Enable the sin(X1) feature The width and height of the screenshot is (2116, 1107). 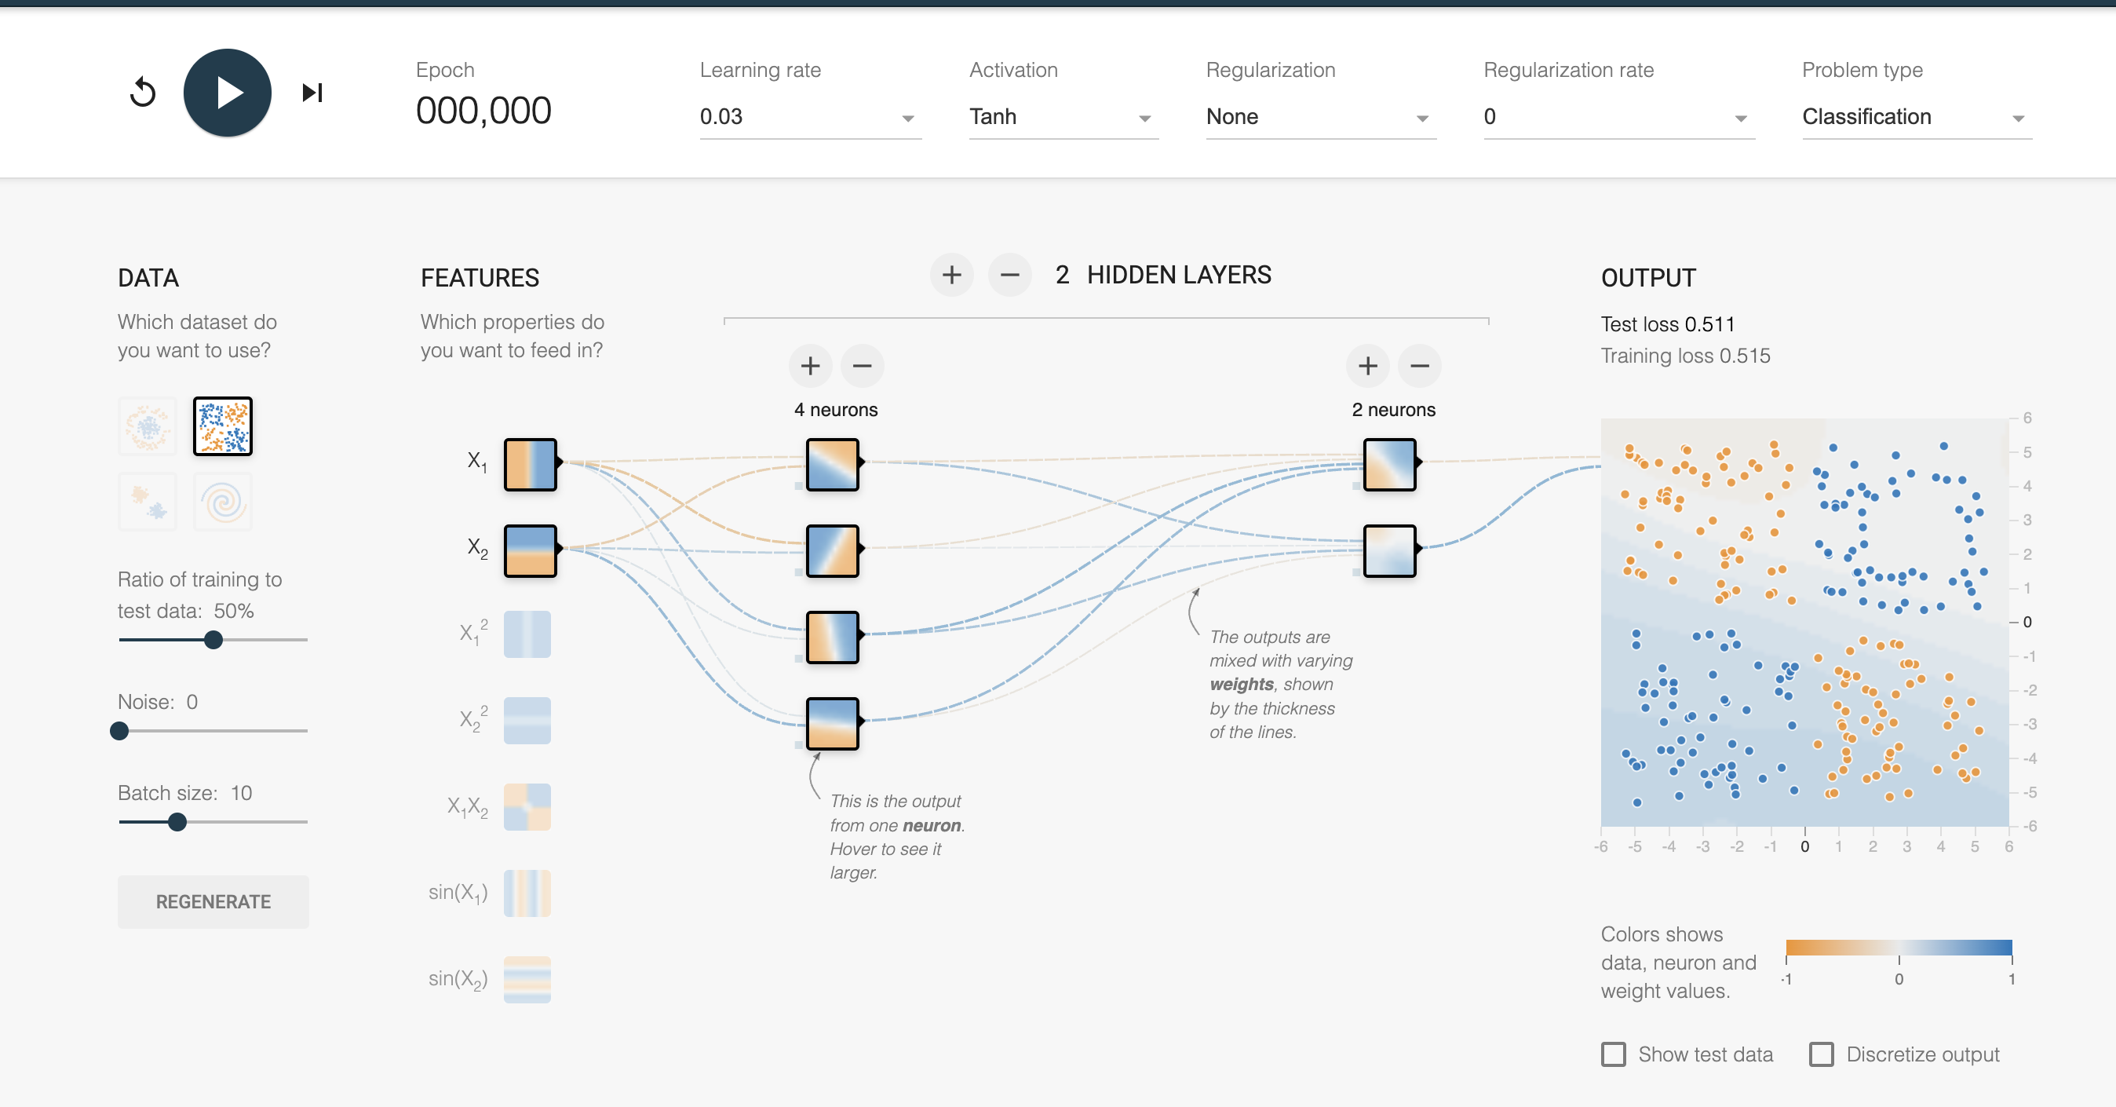(527, 893)
